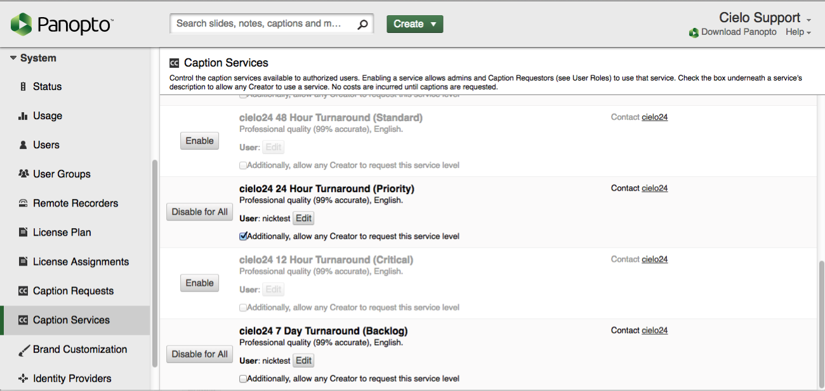Open cielo24 contact link for 12 Hour row
Viewport: 825px width, 391px height.
pos(654,259)
